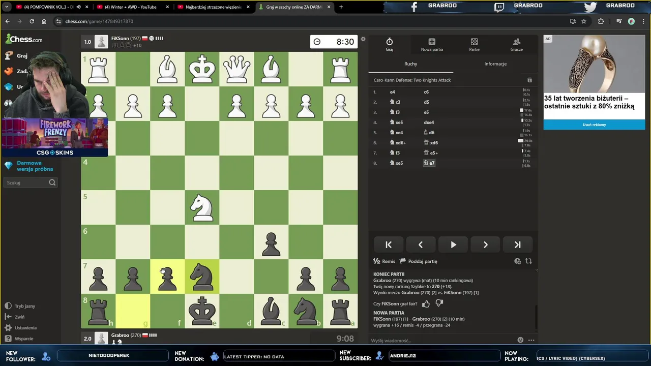This screenshot has height=366, width=651.
Task: Step back one move
Action: [x=421, y=245]
